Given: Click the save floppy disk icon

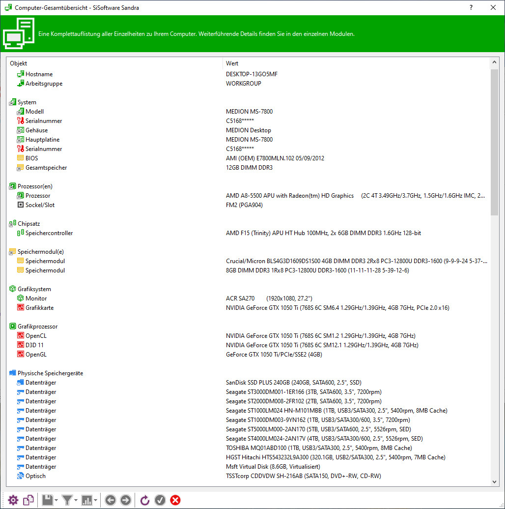Looking at the screenshot, I should click(x=47, y=500).
